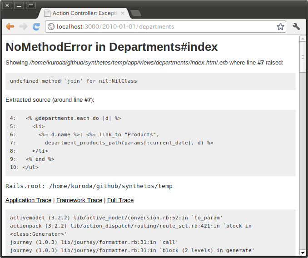Open the wrench settings menu
This screenshot has width=308, height=258.
pyautogui.click(x=296, y=26)
